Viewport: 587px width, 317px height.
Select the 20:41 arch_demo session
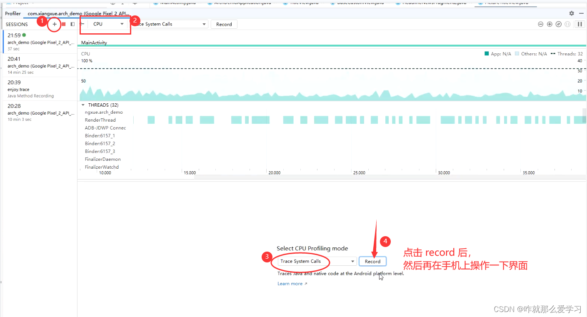pyautogui.click(x=40, y=65)
